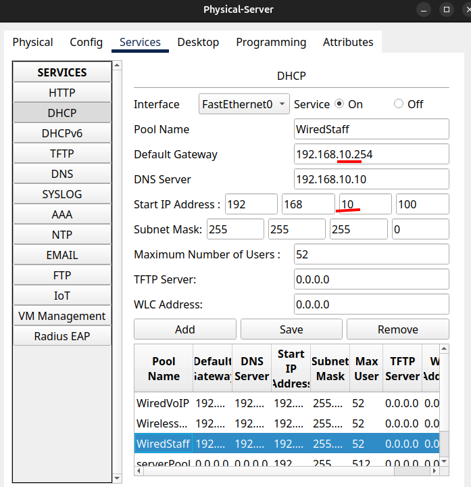The width and height of the screenshot is (471, 487).
Task: Minimize the Physical-Server window
Action: pyautogui.click(x=424, y=9)
